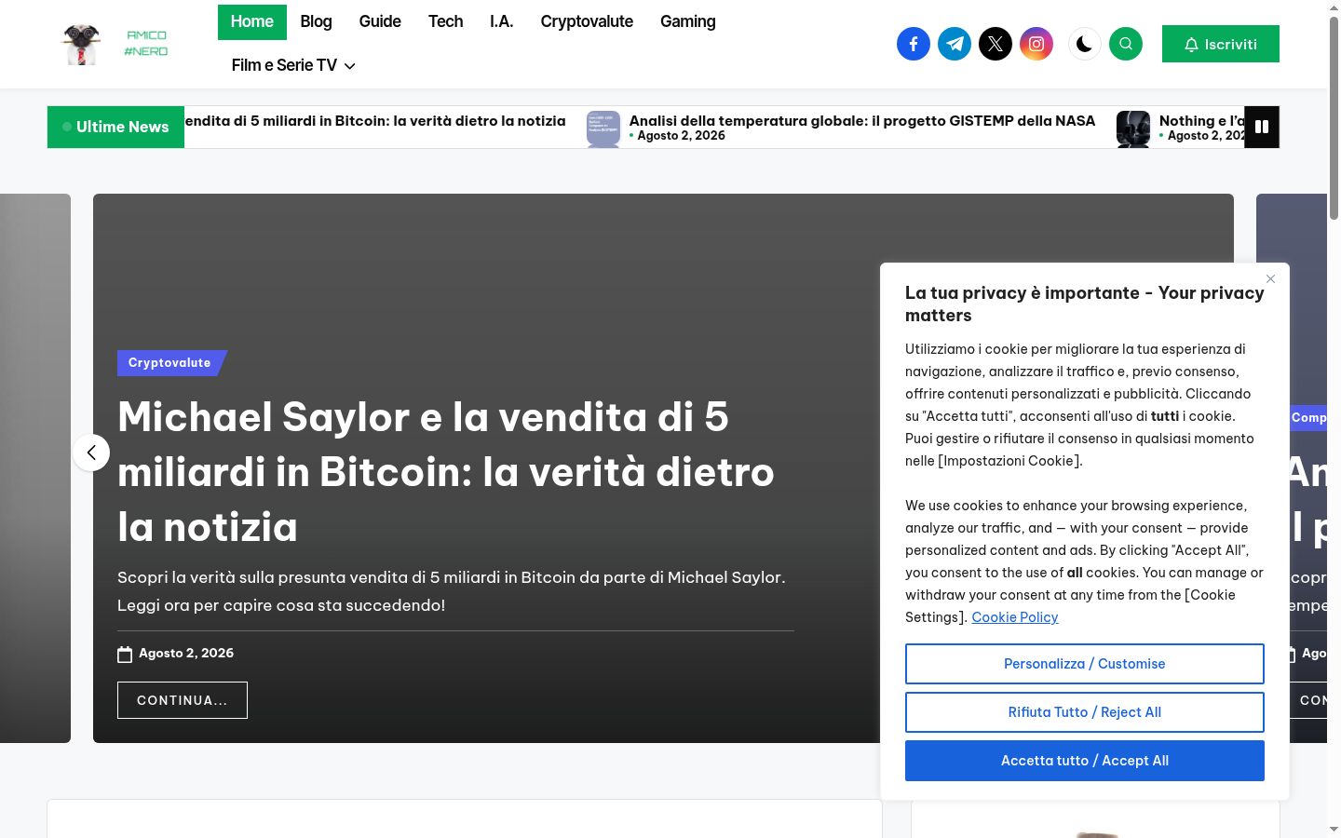
Task: Click the scrollbar down arrow
Action: pyautogui.click(x=1334, y=829)
